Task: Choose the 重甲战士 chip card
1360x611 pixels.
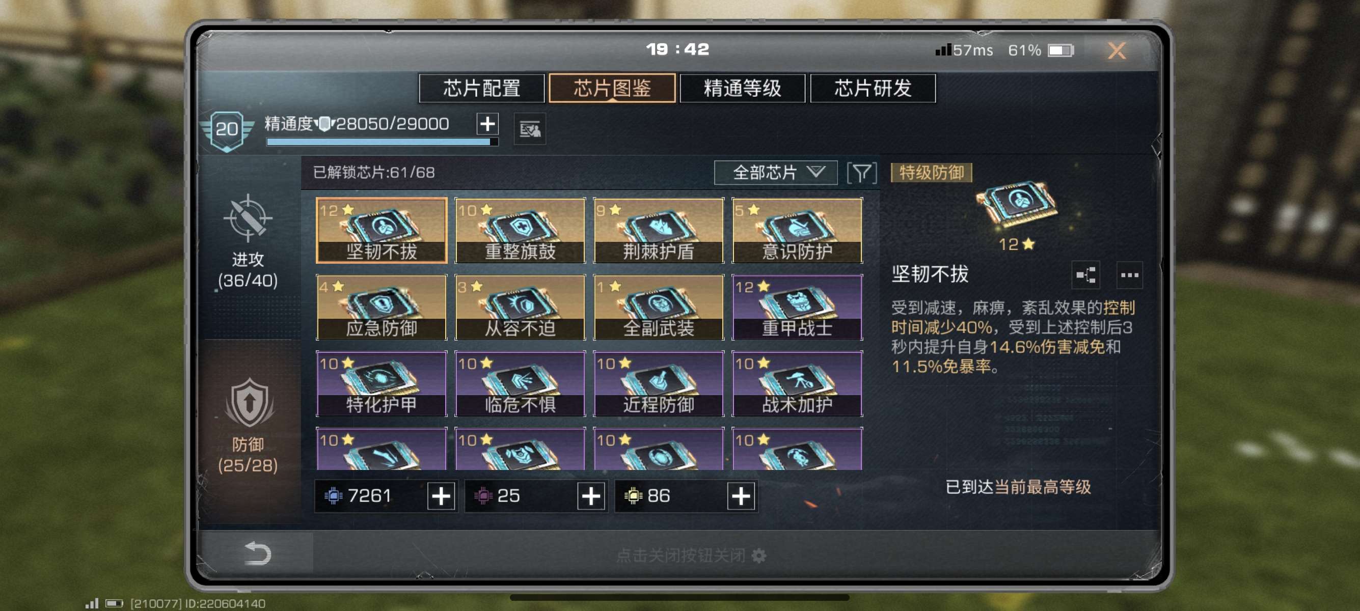Action: 797,307
